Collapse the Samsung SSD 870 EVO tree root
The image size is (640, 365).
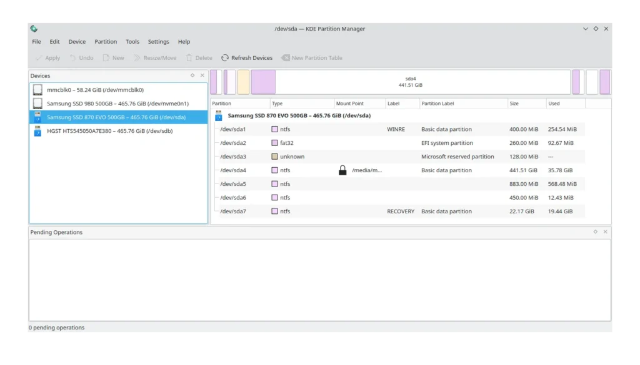point(219,116)
